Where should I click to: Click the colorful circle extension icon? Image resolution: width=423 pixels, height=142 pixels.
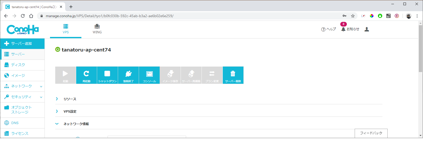371,16
